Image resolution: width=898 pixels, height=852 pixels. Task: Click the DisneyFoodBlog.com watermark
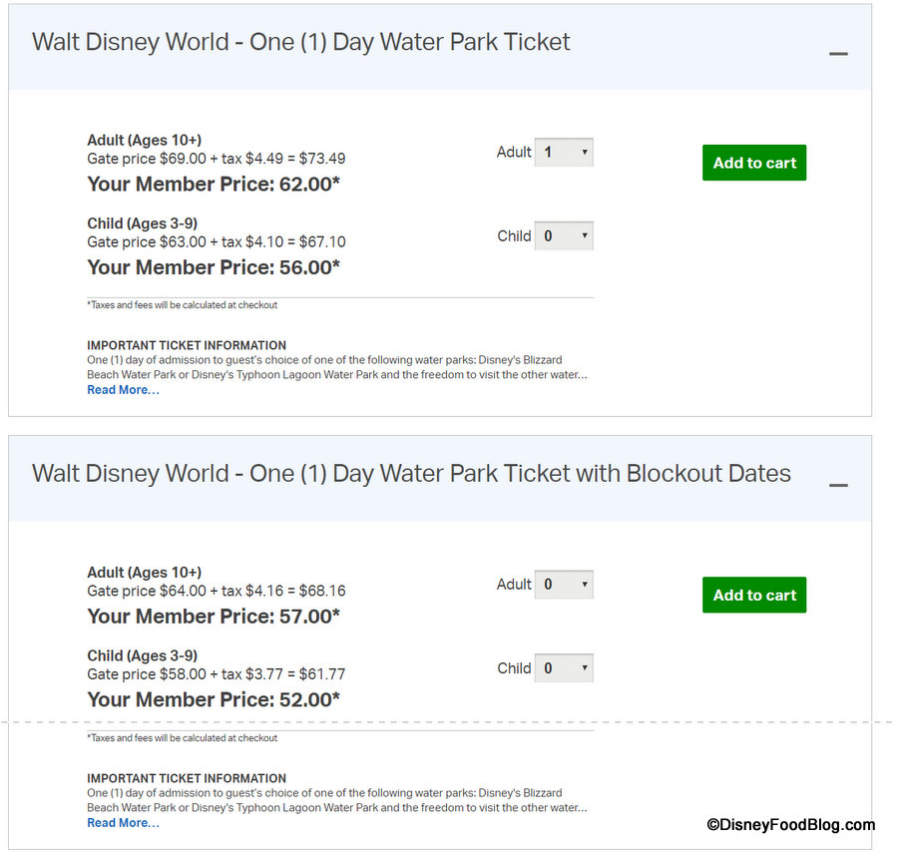[790, 824]
